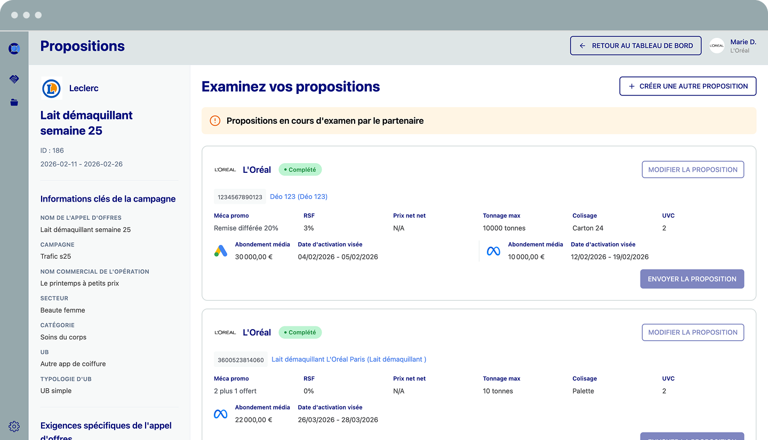This screenshot has height=440, width=768.
Task: Click Modifier la proposition for Lait démaquillant L'Oréal Paris
Action: [693, 332]
